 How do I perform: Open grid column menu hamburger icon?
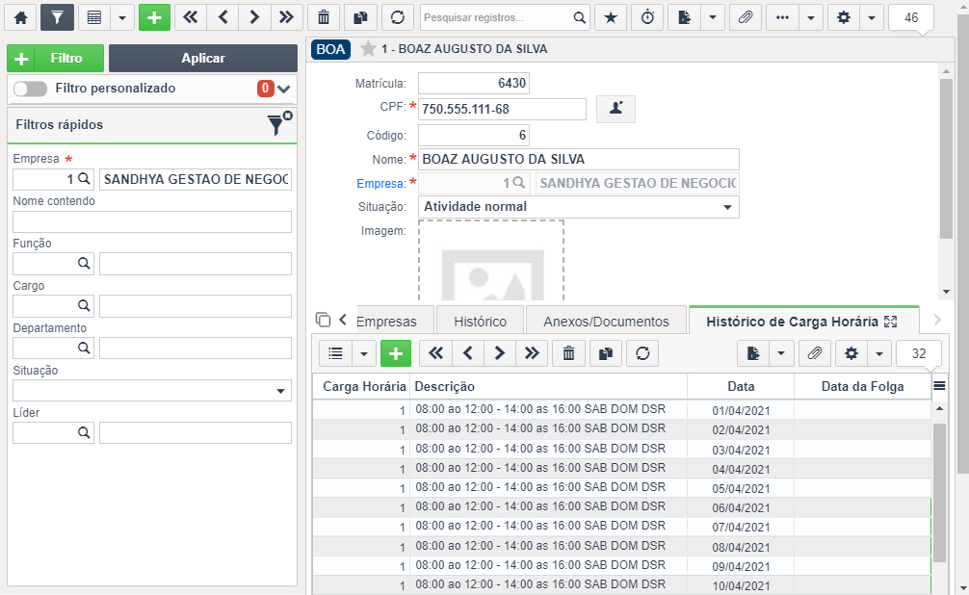tap(939, 386)
